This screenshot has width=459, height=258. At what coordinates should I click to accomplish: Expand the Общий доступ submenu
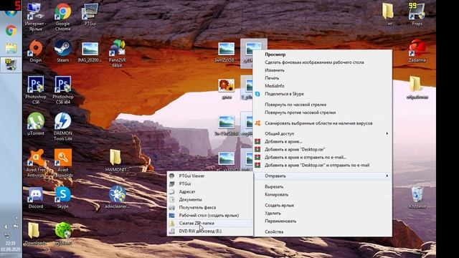tap(323, 133)
